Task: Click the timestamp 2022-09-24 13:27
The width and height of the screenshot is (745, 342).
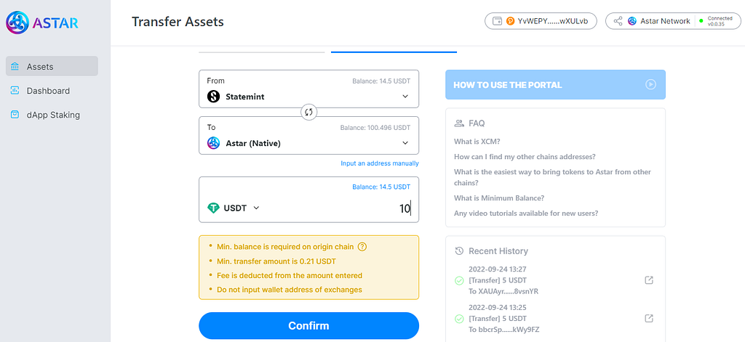Action: pos(497,269)
